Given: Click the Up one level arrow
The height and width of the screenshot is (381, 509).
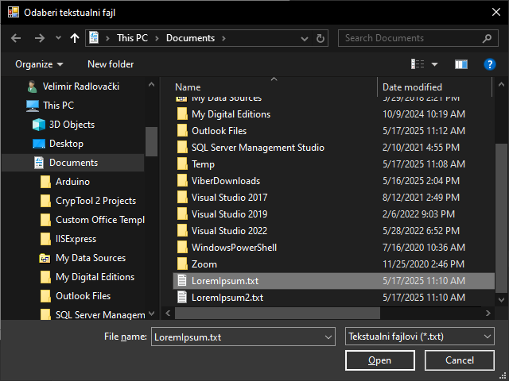Looking at the screenshot, I should pos(75,38).
